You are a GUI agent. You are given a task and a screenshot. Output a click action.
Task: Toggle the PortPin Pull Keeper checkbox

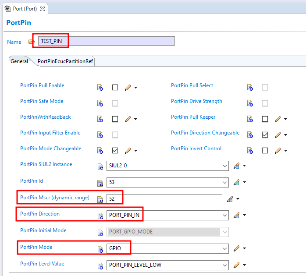click(265, 119)
